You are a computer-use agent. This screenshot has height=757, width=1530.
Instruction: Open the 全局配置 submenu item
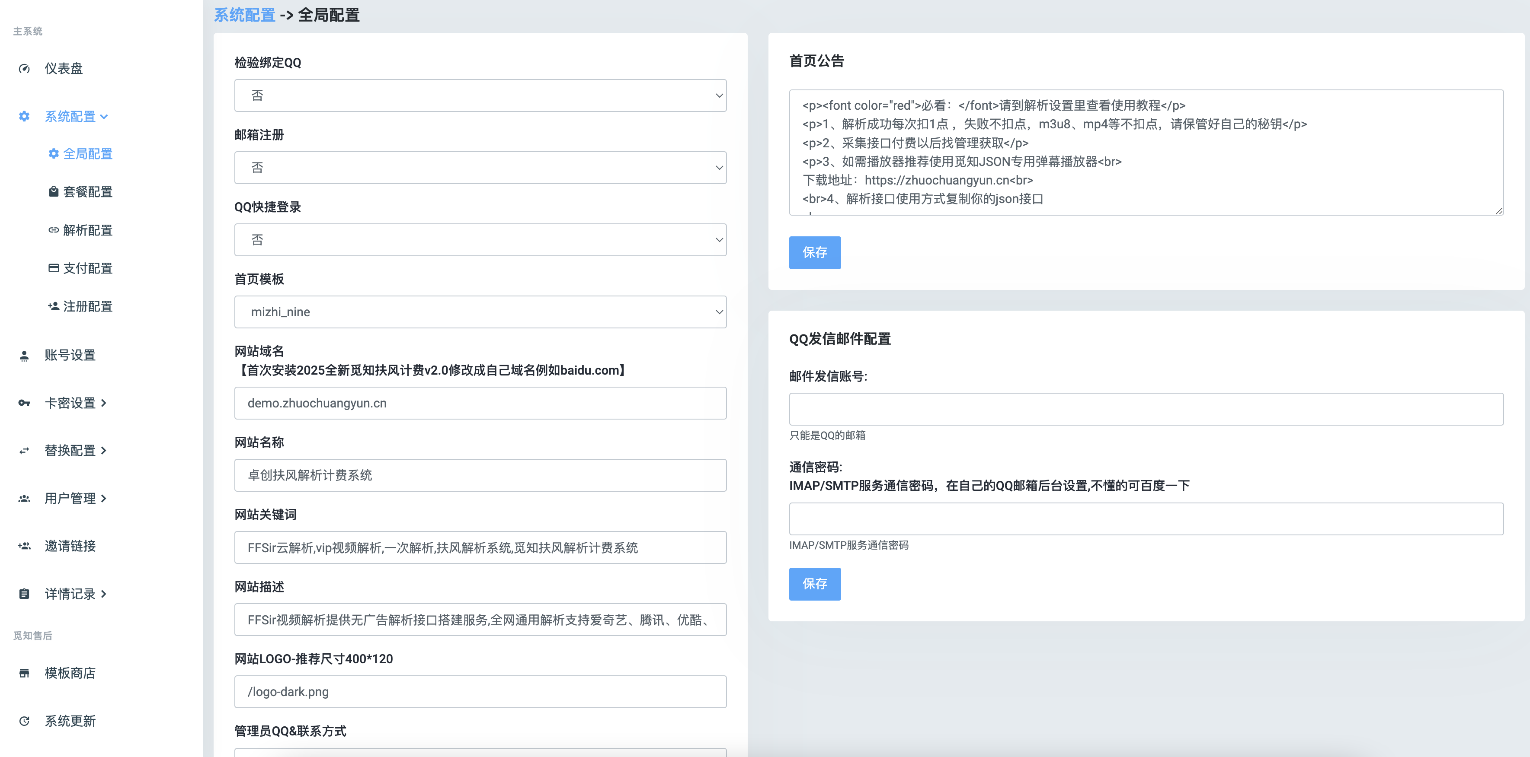88,154
